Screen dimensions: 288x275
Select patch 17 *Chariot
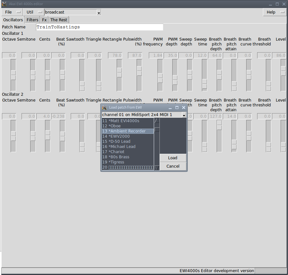click(128, 152)
